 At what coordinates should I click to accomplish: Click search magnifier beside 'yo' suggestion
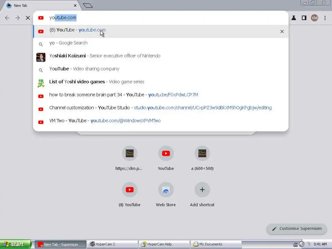tap(41, 44)
